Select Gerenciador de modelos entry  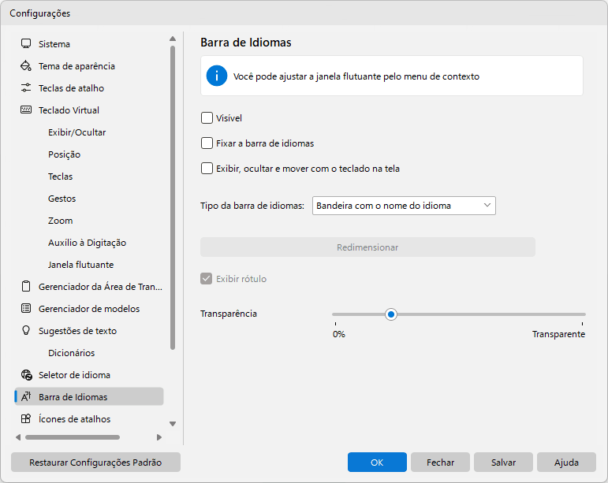tap(89, 309)
